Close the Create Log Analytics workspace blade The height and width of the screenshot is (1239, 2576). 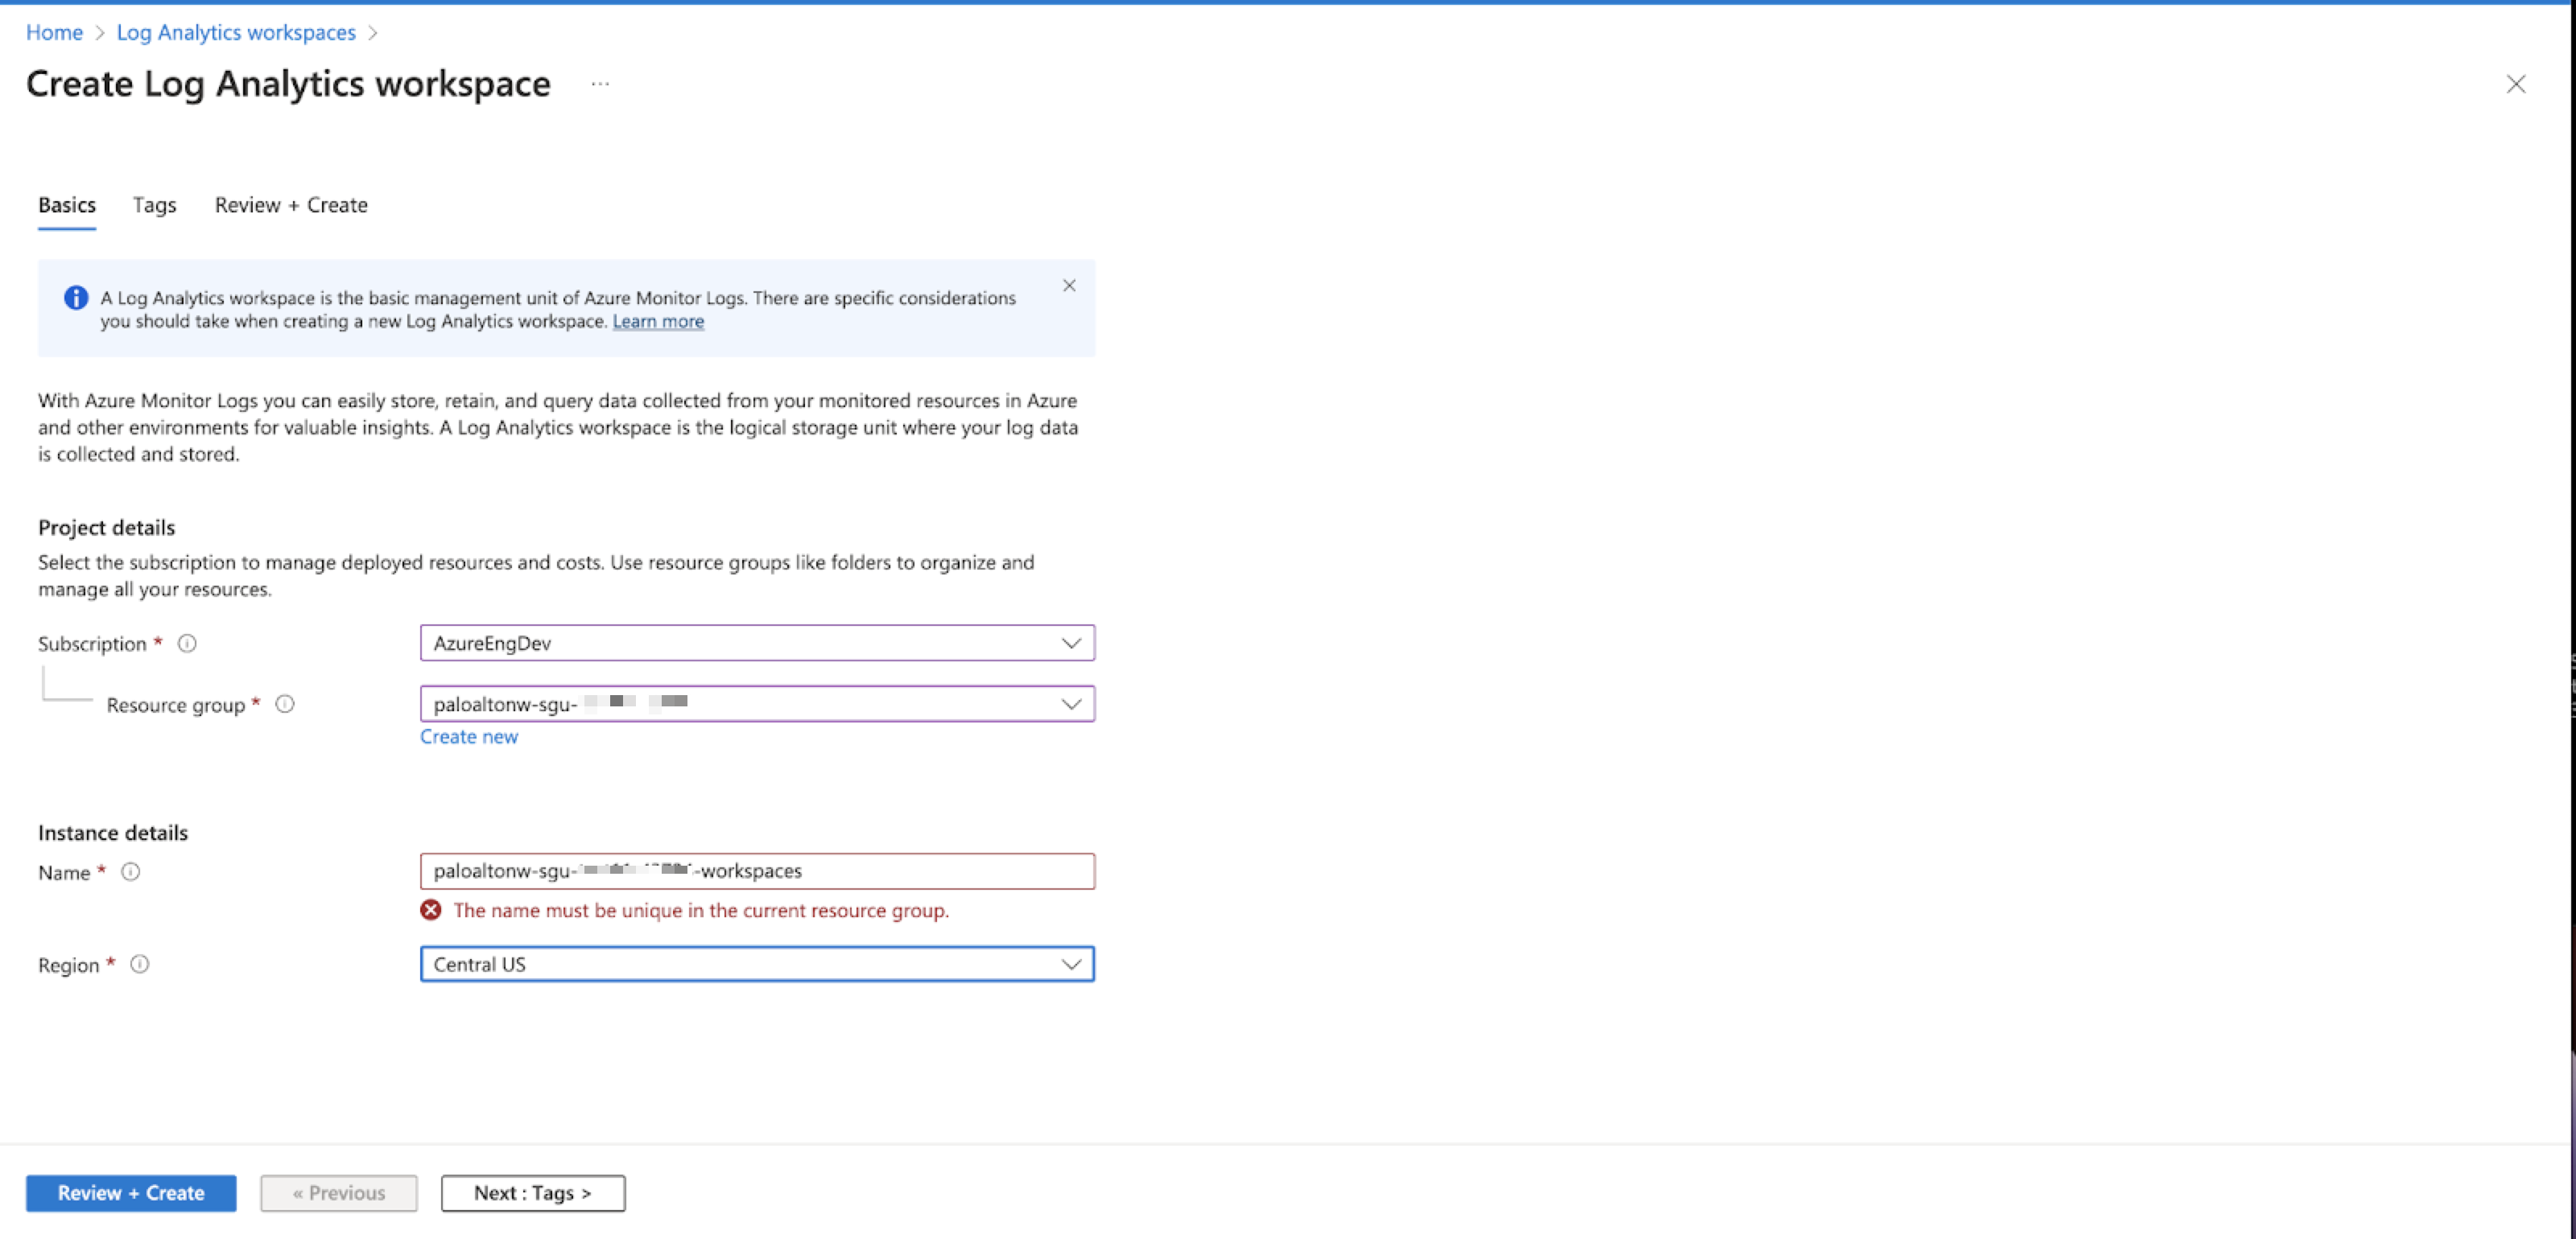[2515, 84]
